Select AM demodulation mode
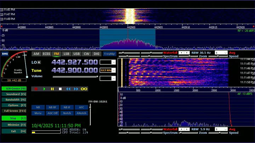This screenshot has height=143, width=255. click(x=36, y=54)
